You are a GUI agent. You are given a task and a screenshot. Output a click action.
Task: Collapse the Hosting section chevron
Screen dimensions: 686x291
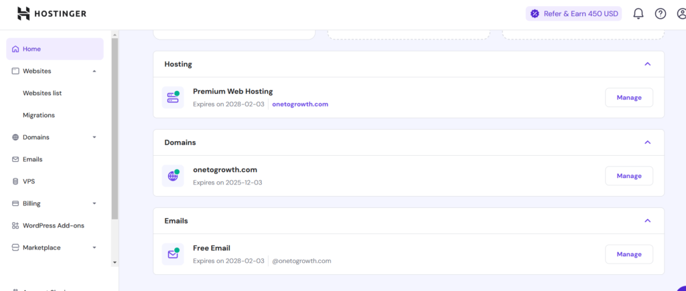point(647,64)
